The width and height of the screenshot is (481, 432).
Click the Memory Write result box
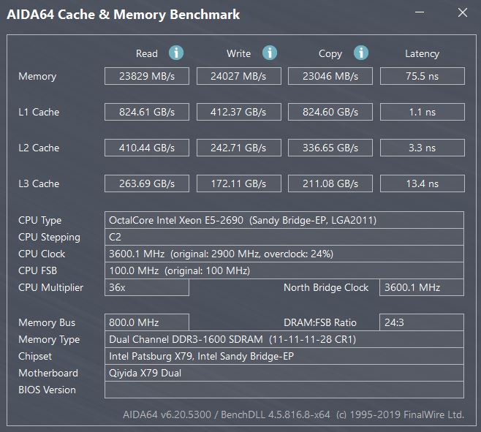(x=238, y=76)
